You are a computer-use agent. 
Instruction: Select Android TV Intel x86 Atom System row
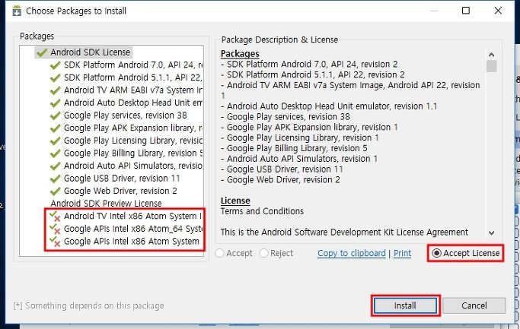click(132, 216)
